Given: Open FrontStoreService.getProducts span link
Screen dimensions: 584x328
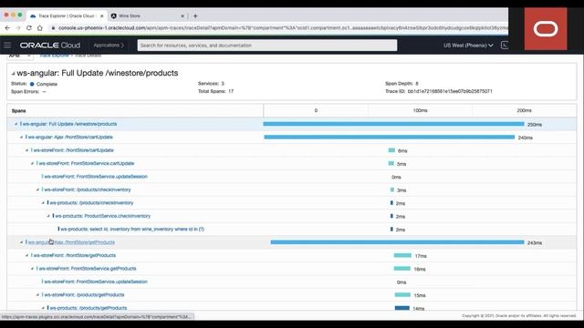Looking at the screenshot, I should 88,269.
